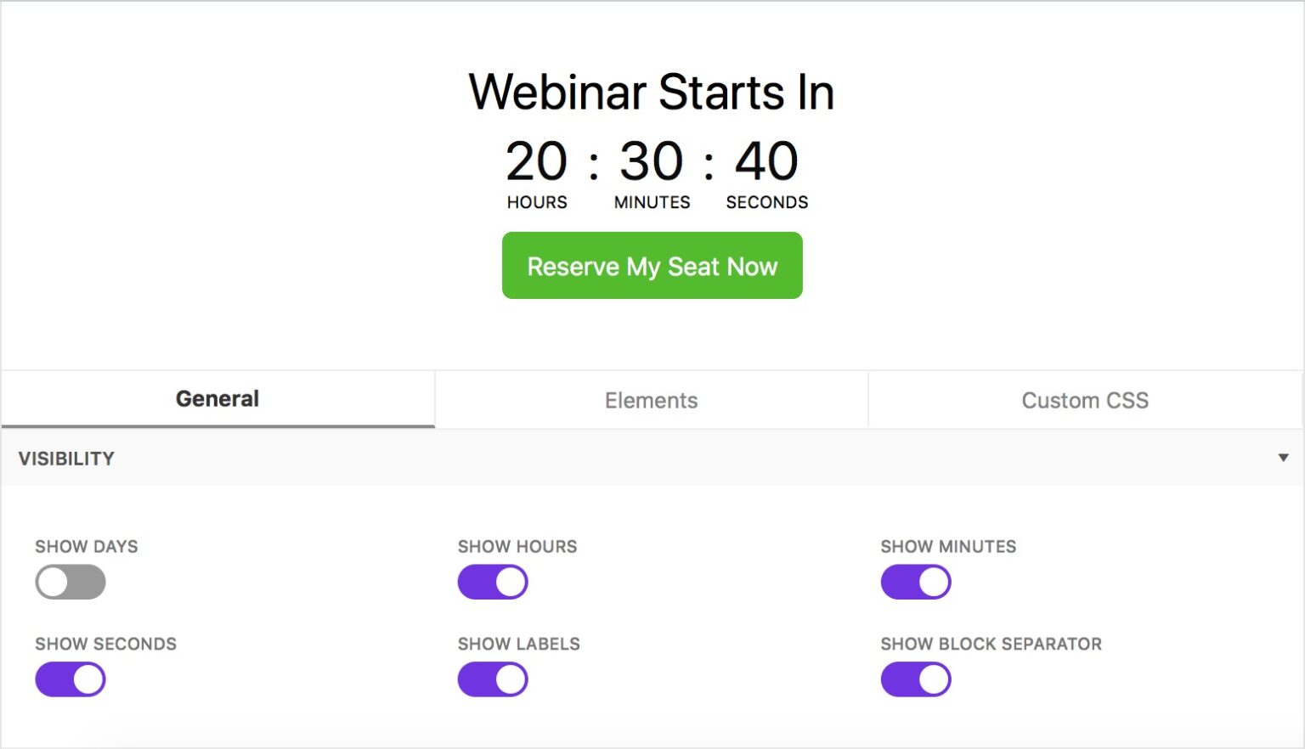Open the Custom CSS tab
1305x749 pixels.
tap(1085, 399)
